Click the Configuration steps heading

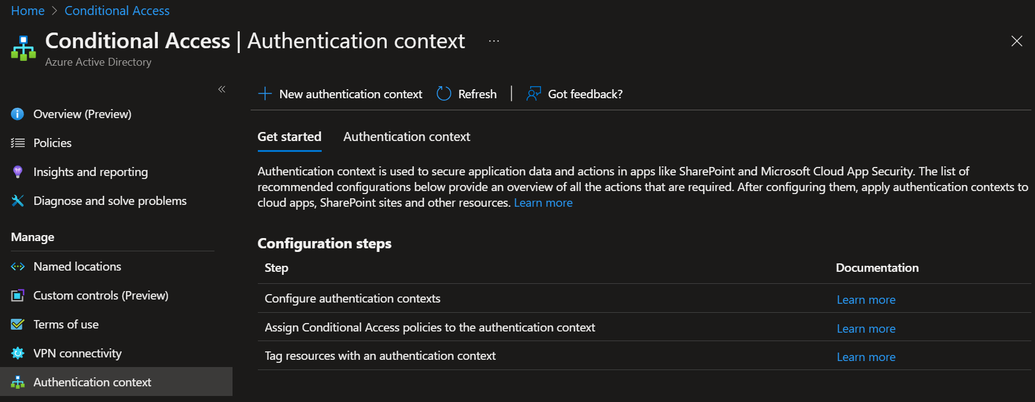[x=324, y=243]
